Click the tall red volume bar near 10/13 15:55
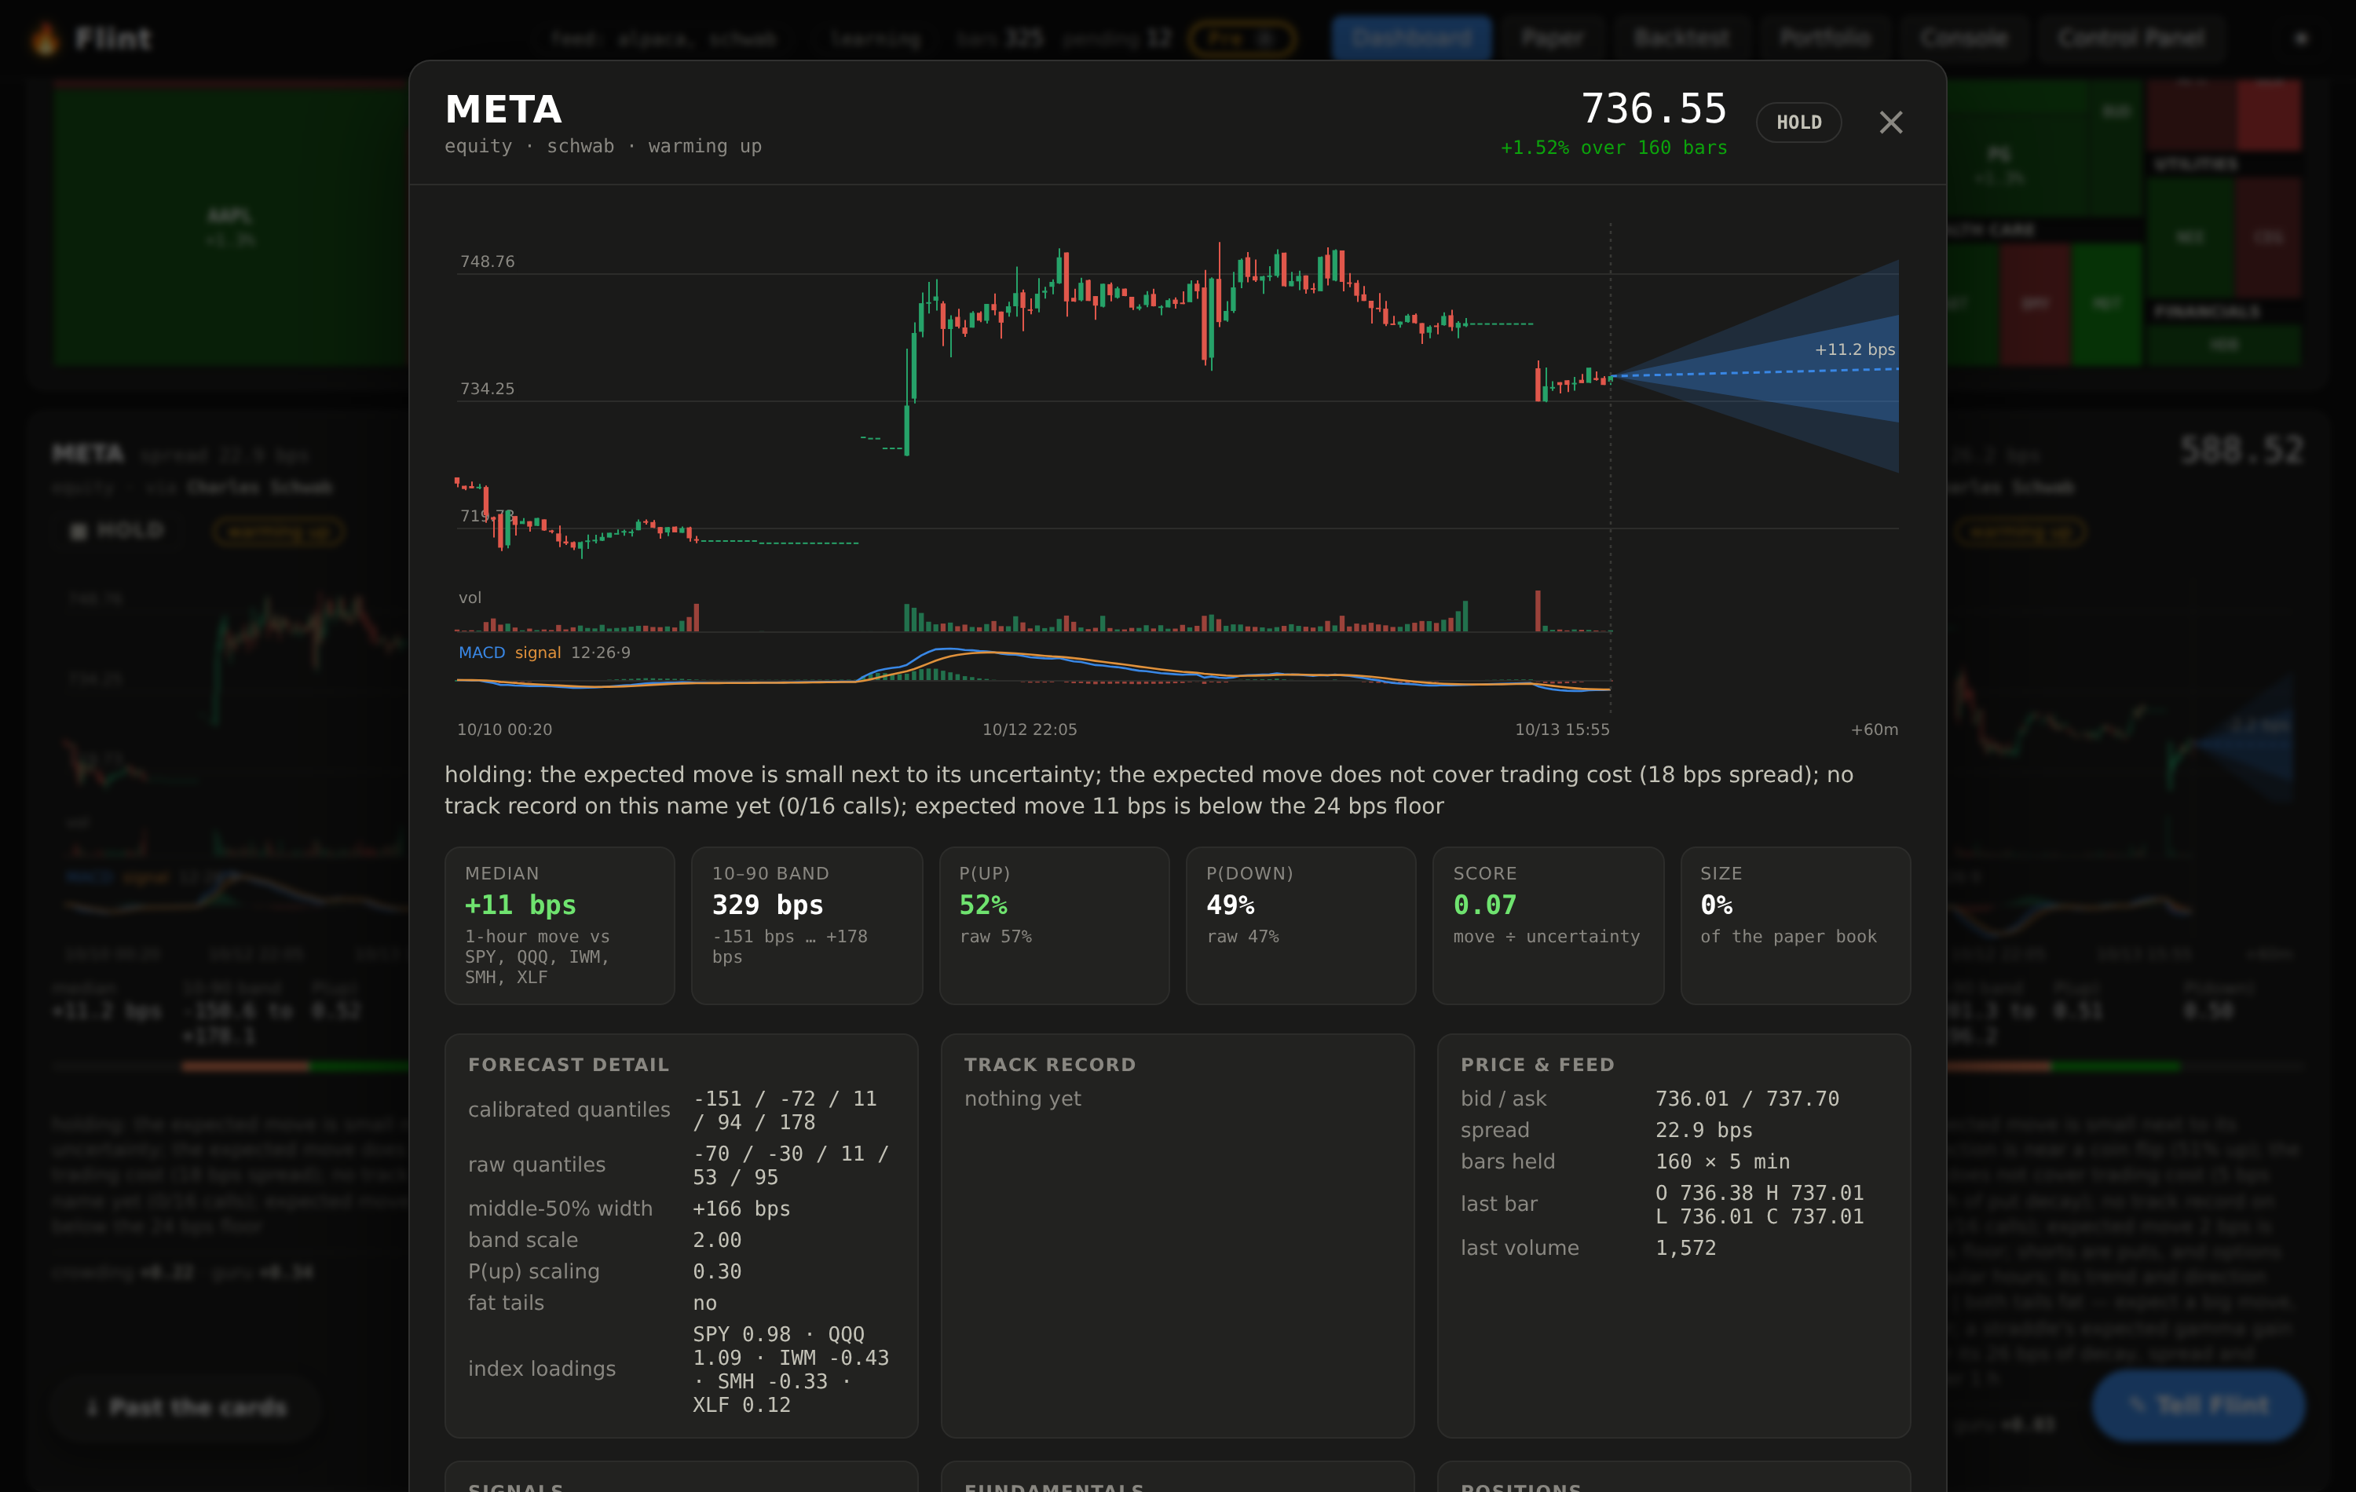2356x1492 pixels. (x=1537, y=610)
